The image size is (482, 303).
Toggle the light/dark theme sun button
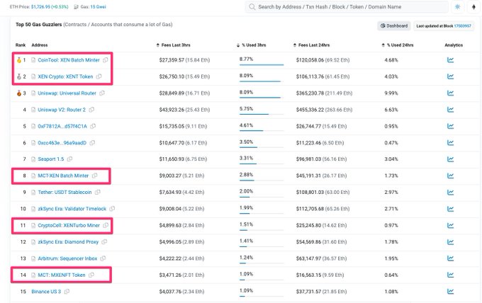click(x=457, y=7)
